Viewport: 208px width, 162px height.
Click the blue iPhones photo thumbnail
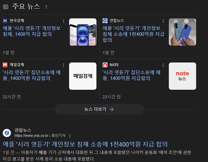(182, 32)
